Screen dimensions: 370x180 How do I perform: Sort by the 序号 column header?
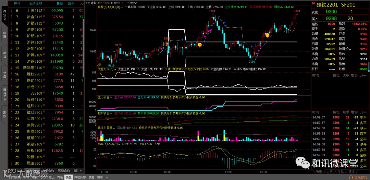(x=17, y=3)
